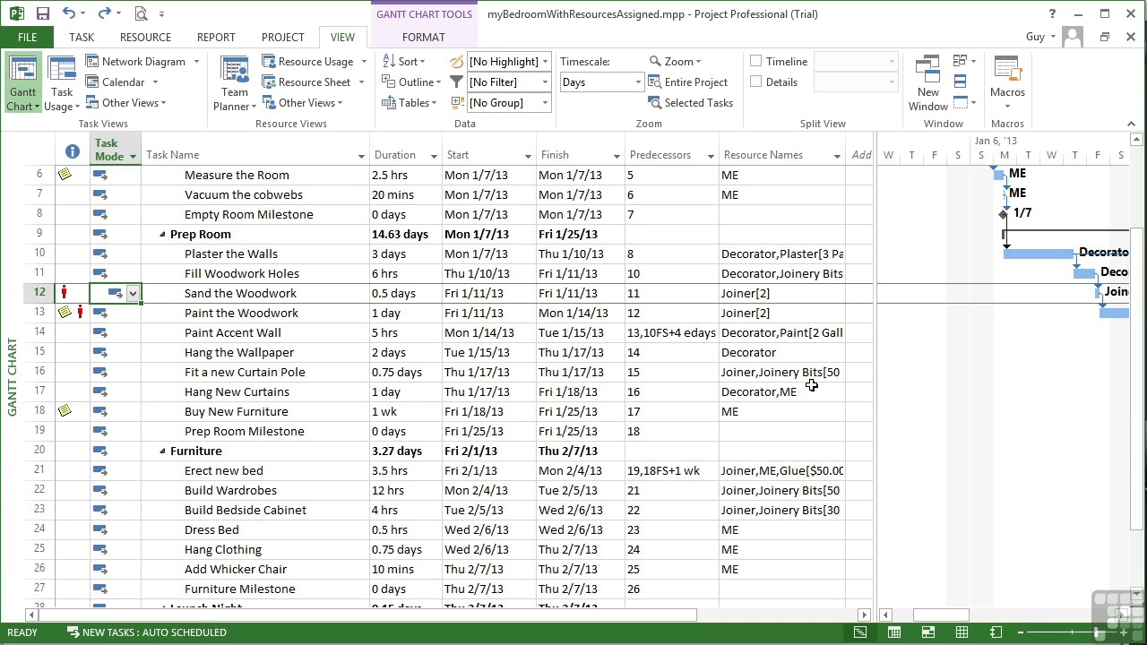The image size is (1147, 645).
Task: Click the Undo arrow icon
Action: pyautogui.click(x=69, y=13)
